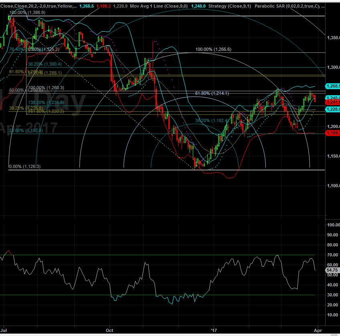Click the 1,268.5 upper band price tag
340x336 pixels.
coord(334,86)
